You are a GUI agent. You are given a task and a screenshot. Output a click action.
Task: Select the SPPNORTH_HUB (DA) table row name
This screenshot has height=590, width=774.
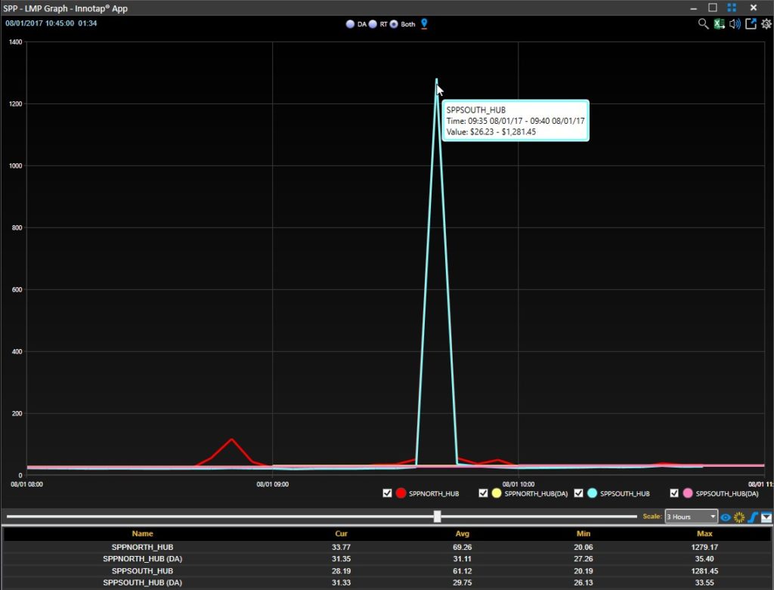142,559
